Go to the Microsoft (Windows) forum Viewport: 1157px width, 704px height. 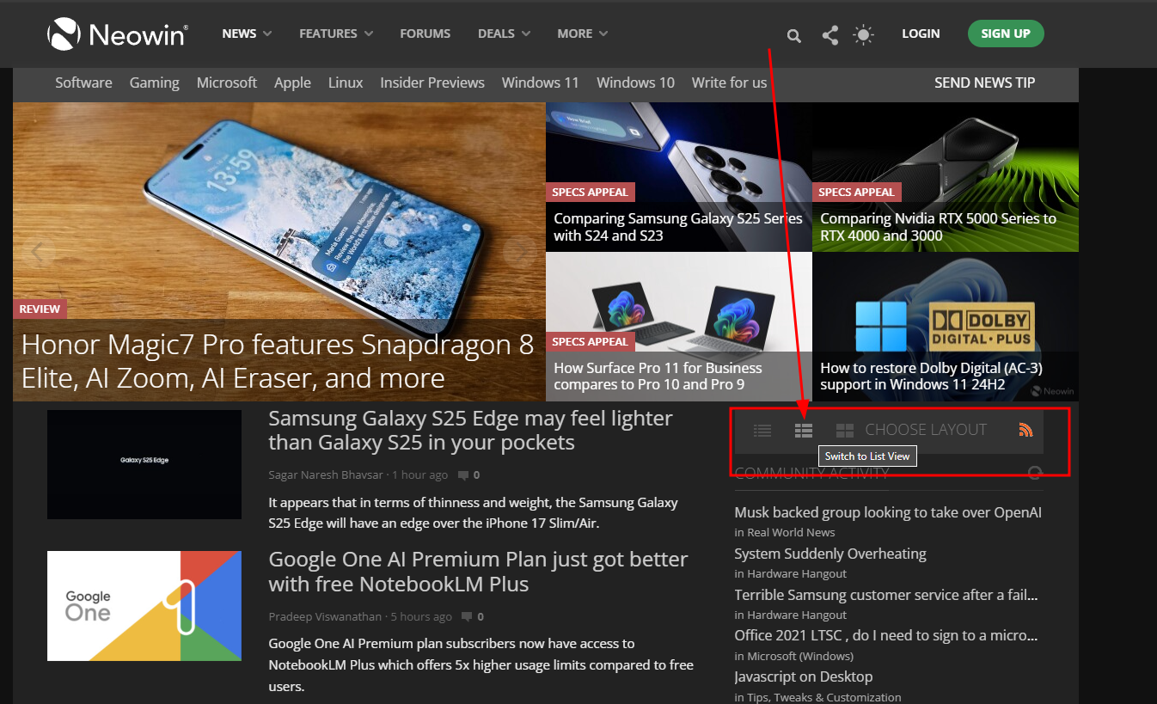(x=800, y=657)
